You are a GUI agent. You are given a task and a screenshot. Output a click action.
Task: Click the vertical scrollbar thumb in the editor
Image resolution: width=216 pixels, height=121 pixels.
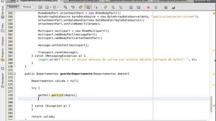211,104
